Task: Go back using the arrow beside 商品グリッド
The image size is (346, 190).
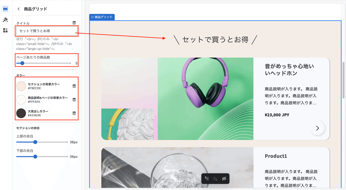Action: click(x=19, y=9)
